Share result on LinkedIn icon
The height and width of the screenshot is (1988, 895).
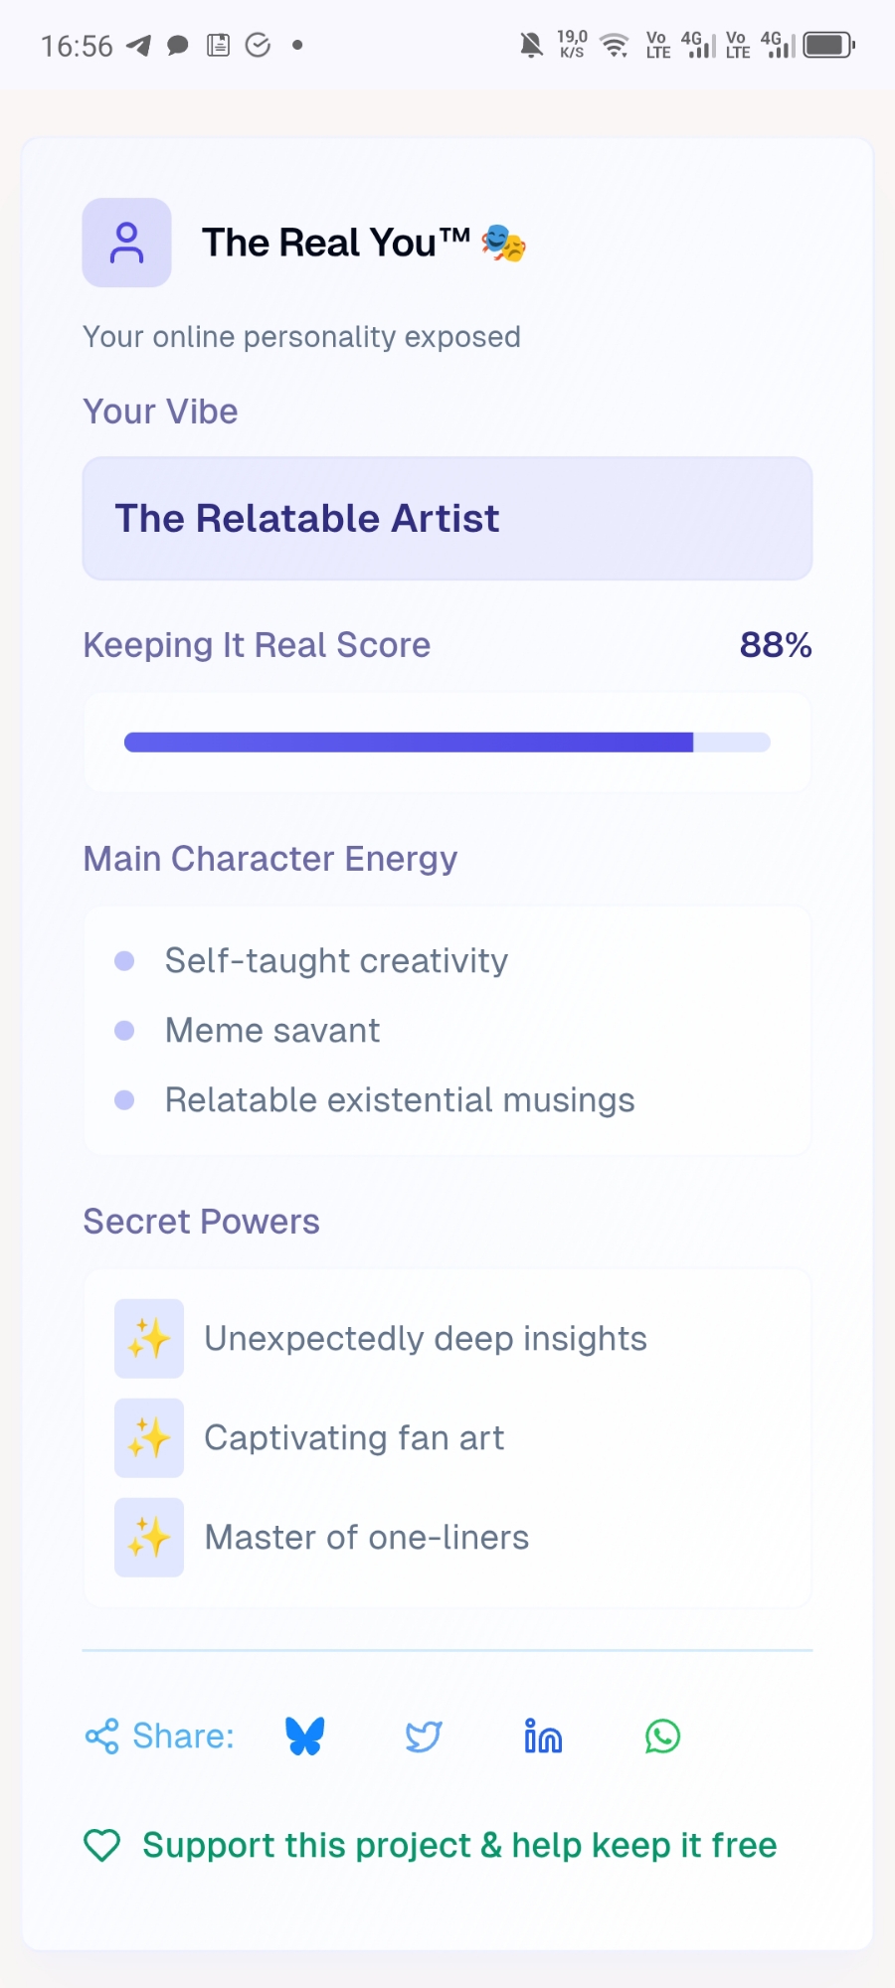543,1737
